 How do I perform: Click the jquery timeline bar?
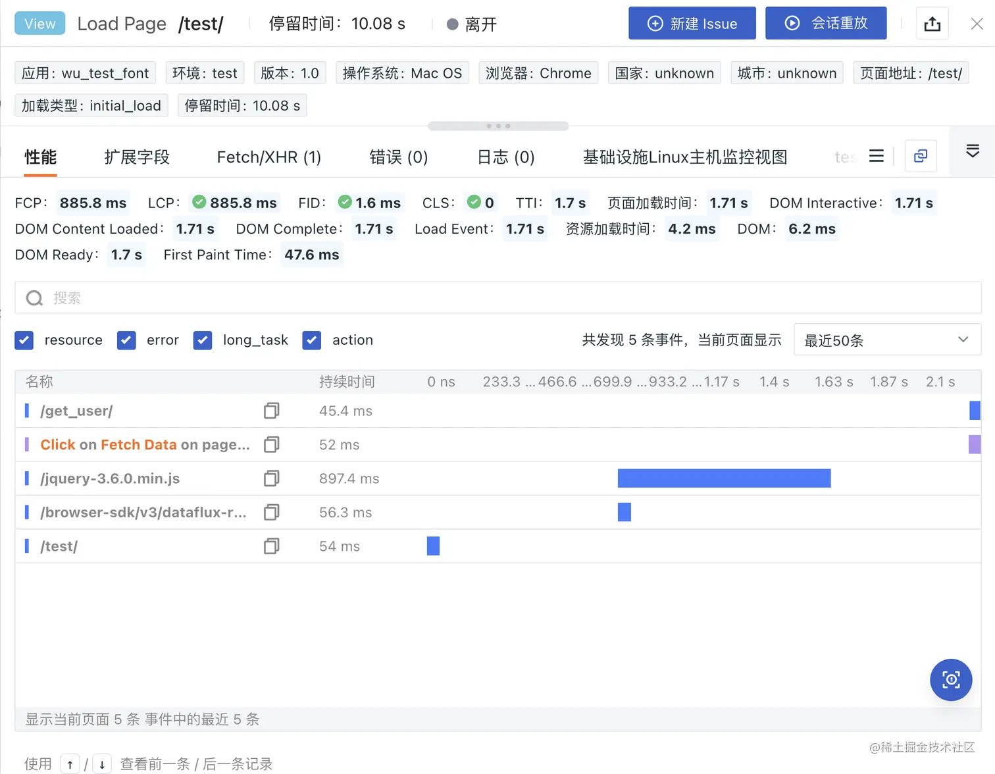[x=724, y=478]
